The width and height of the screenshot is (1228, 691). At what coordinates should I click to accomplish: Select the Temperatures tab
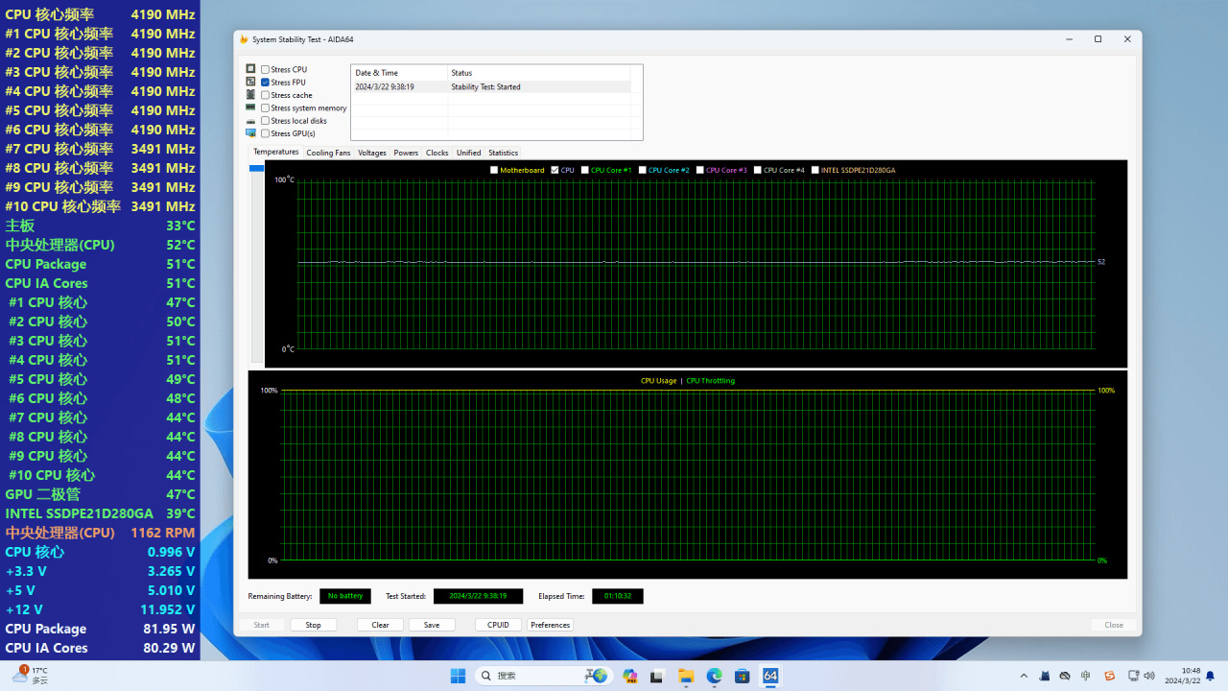tap(276, 153)
